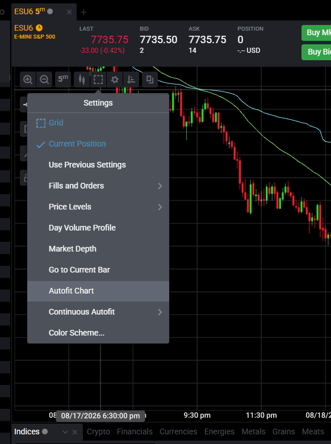331x444 pixels.
Task: Select Use Previous Settings
Action: point(98,165)
